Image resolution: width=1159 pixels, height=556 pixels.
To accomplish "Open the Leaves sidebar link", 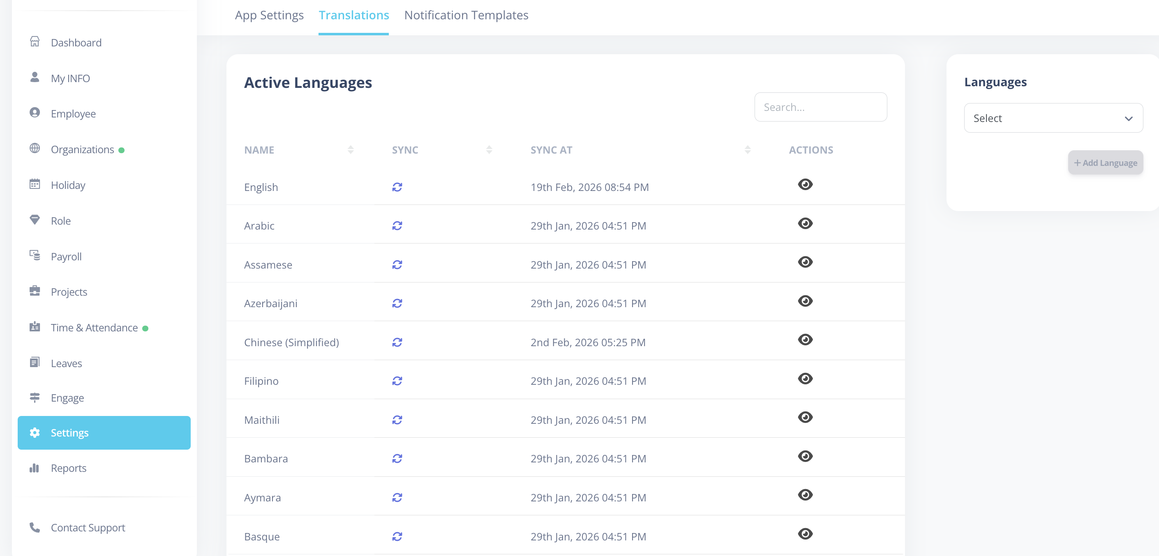I will (x=66, y=363).
